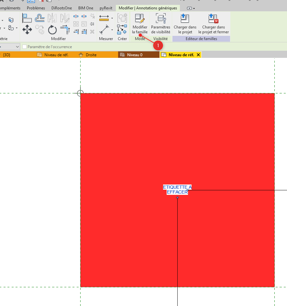Select the Align tool
The image size is (287, 306).
coord(27,18)
